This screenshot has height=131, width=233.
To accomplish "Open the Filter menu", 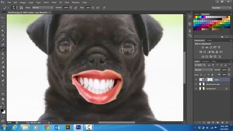I will pyautogui.click(x=54, y=3).
